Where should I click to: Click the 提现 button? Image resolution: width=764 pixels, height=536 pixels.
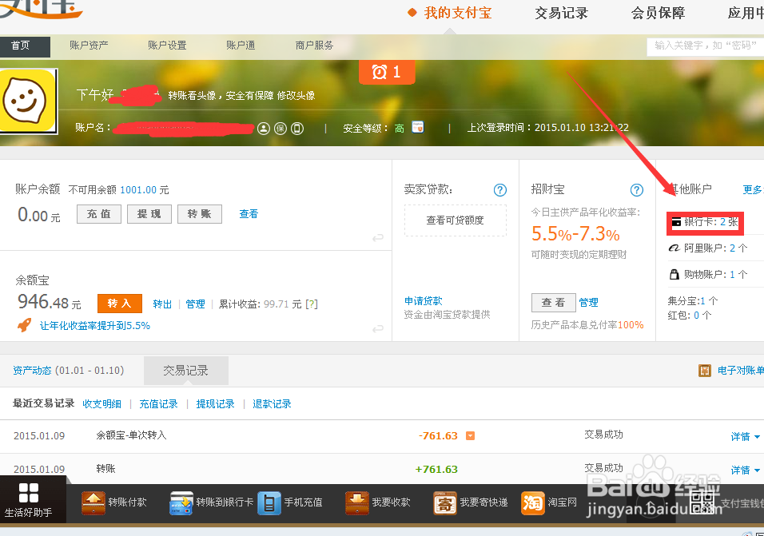click(149, 214)
